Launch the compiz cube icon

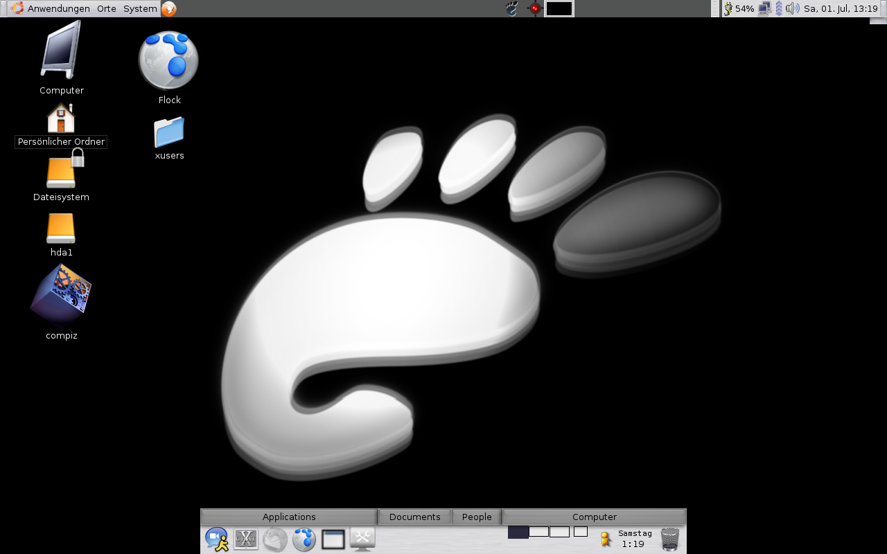61,296
